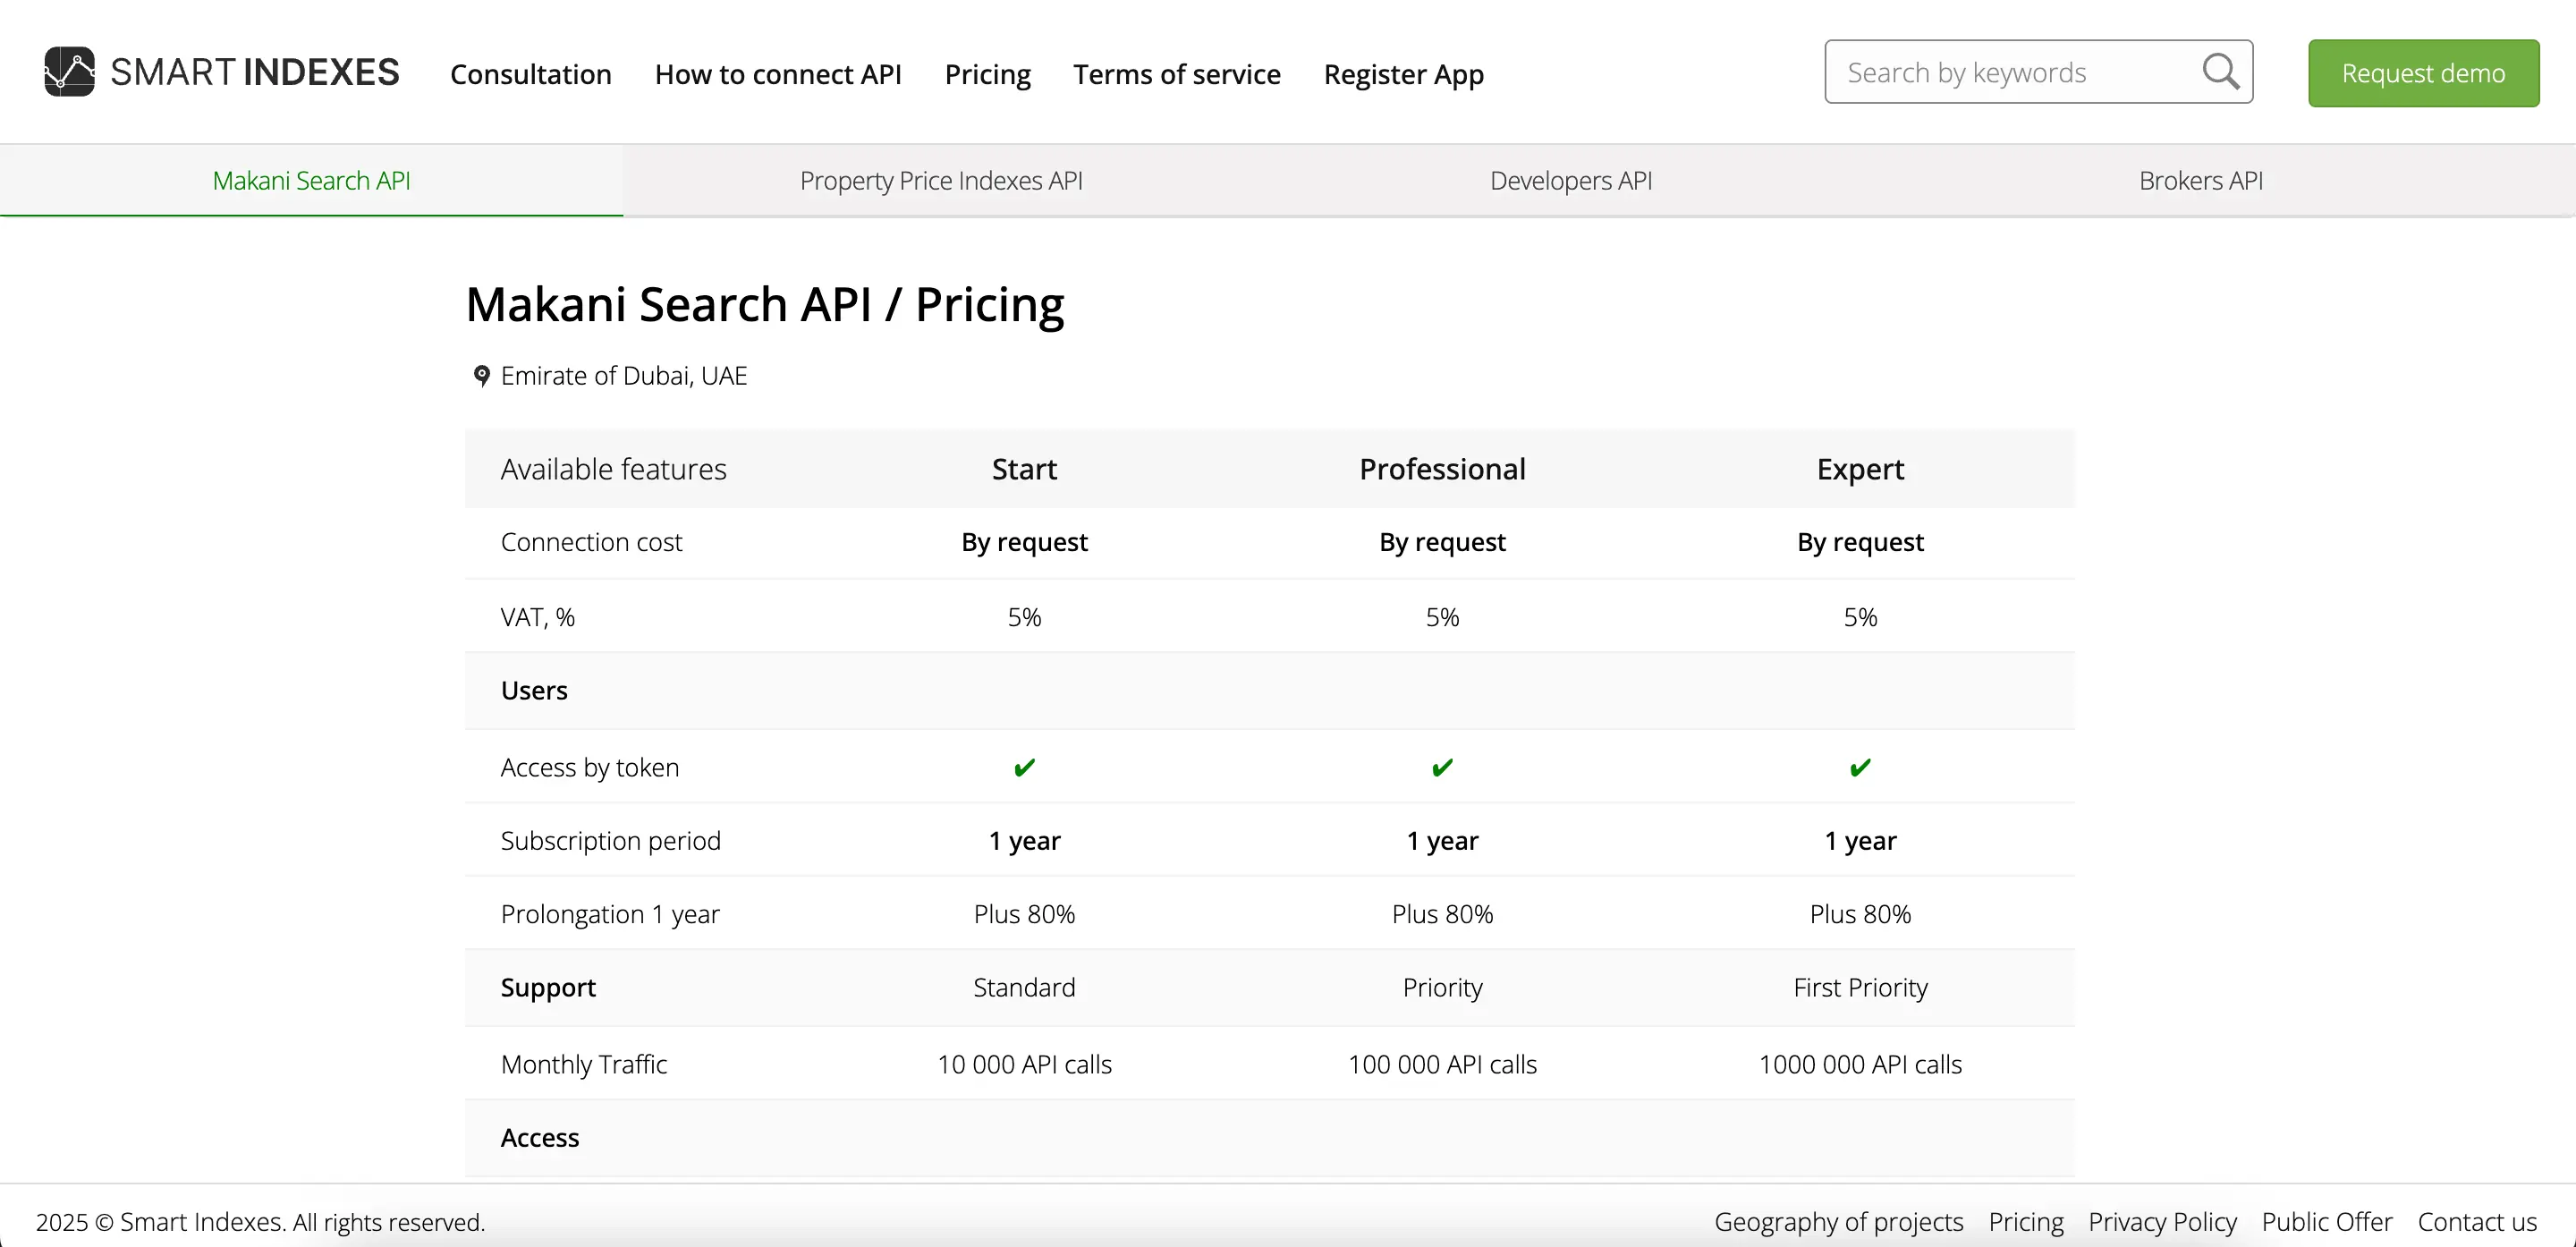Click the Request demo button
Viewport: 2576px width, 1247px height.
[2423, 73]
